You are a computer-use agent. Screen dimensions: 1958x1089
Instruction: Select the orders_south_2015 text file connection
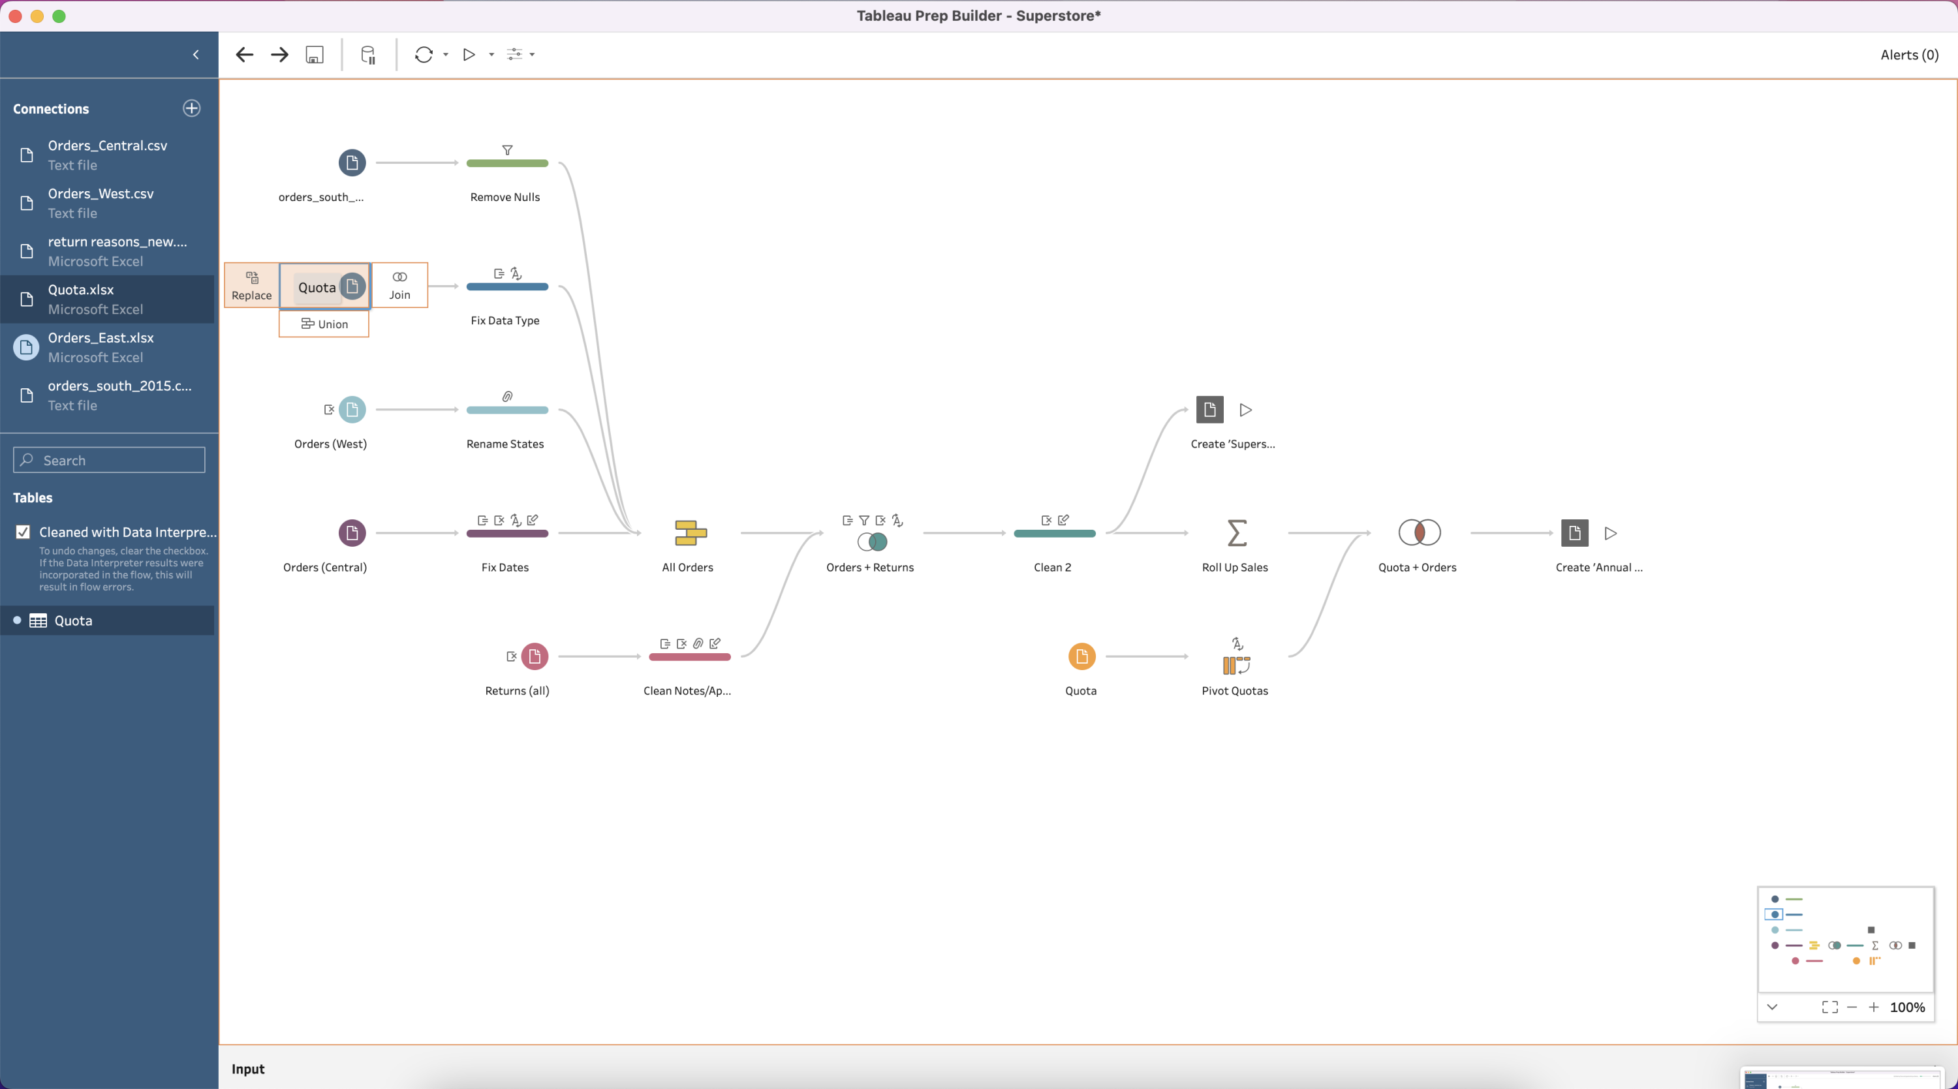tap(107, 395)
